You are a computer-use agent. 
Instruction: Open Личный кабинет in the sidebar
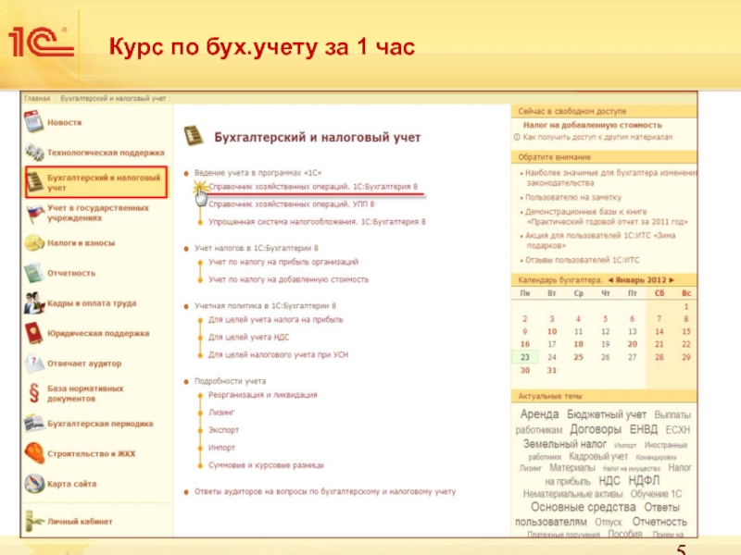pyautogui.click(x=80, y=522)
